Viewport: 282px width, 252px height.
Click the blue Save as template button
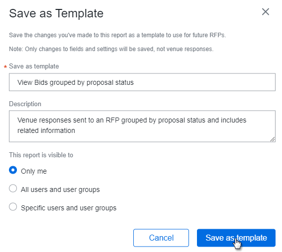[x=236, y=238]
